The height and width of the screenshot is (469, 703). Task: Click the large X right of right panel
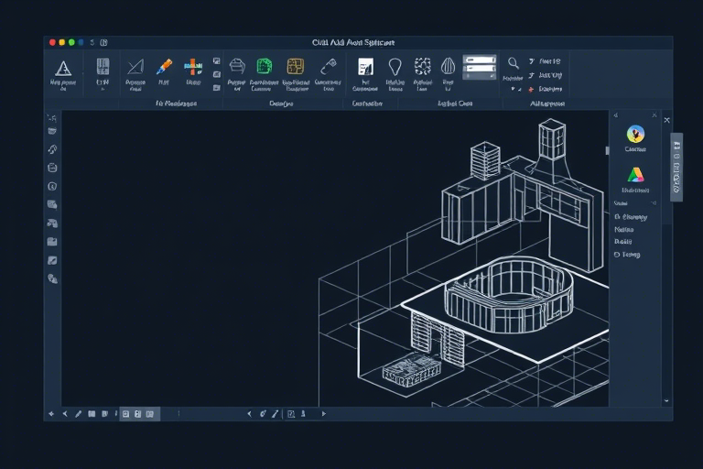tap(666, 120)
